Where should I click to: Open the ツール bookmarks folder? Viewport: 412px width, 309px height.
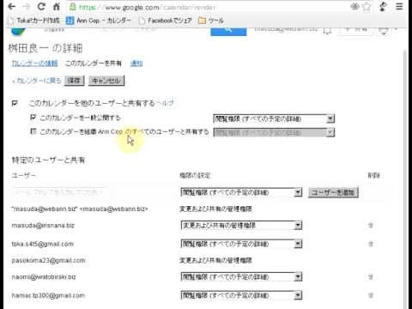click(211, 21)
